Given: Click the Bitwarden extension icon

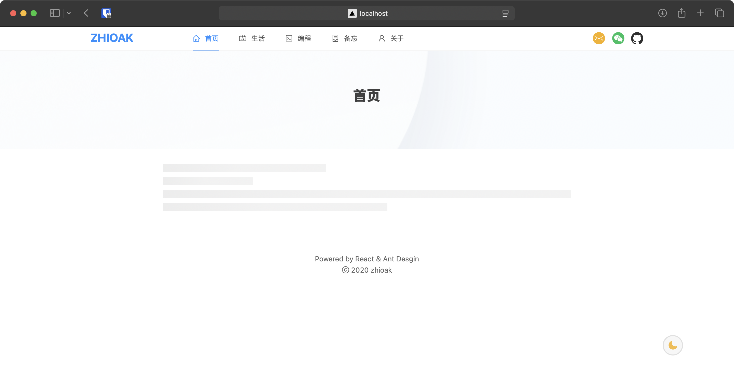Looking at the screenshot, I should [x=106, y=13].
